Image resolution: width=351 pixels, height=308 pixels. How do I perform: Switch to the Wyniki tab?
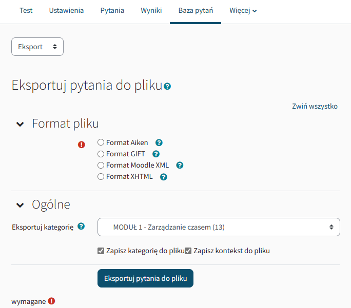tap(151, 10)
